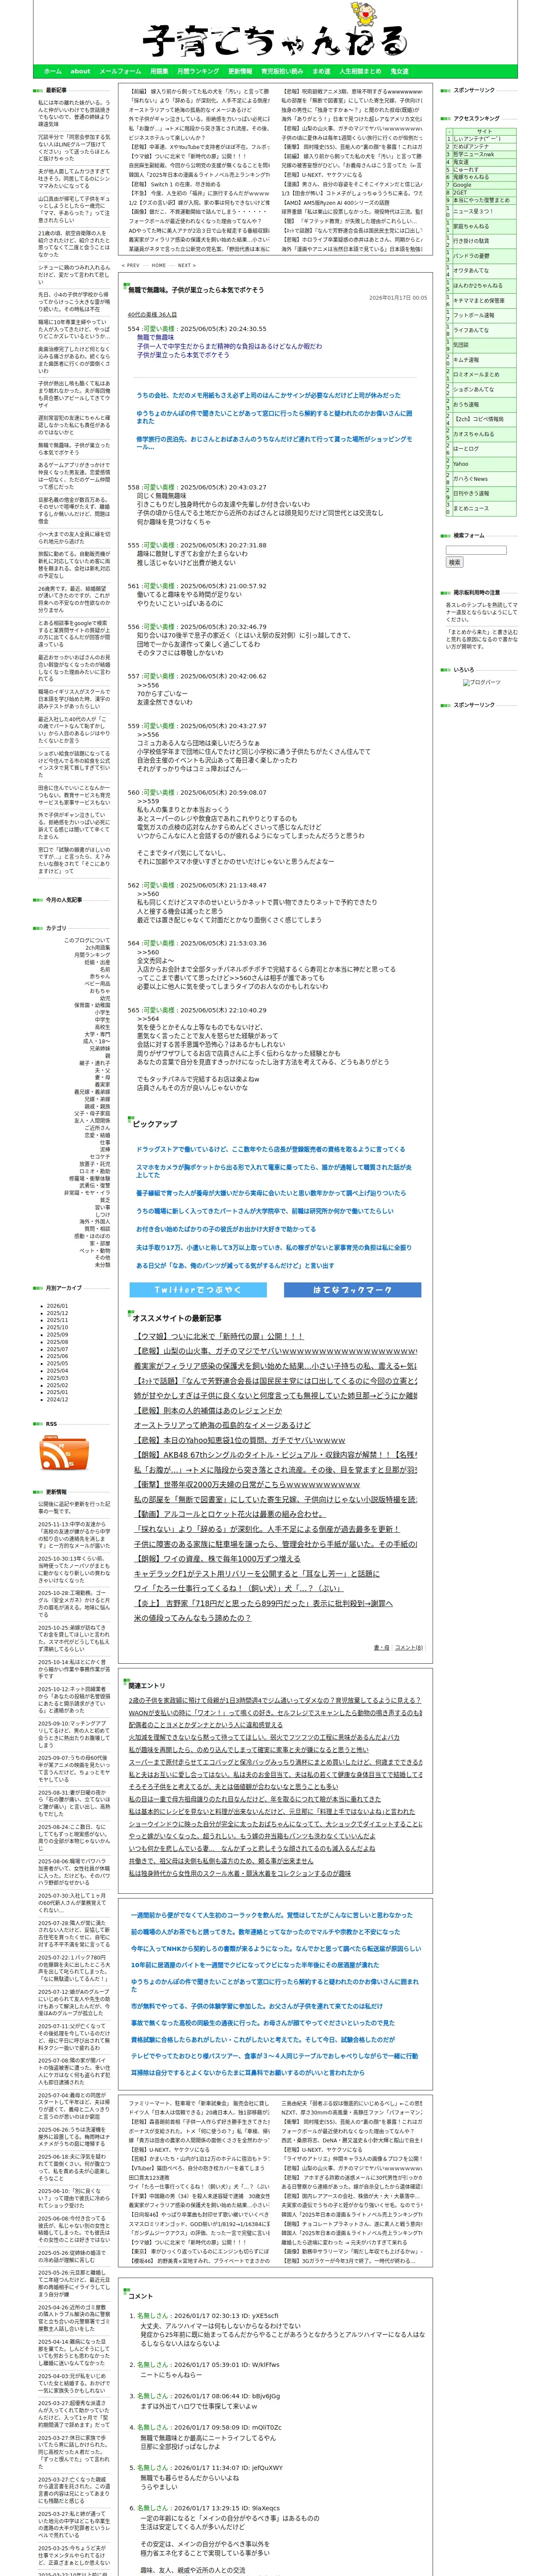Image resolution: width=551 pixels, height=2576 pixels.
Task: Open monthly archive 2026/01
Action: pyautogui.click(x=57, y=1306)
